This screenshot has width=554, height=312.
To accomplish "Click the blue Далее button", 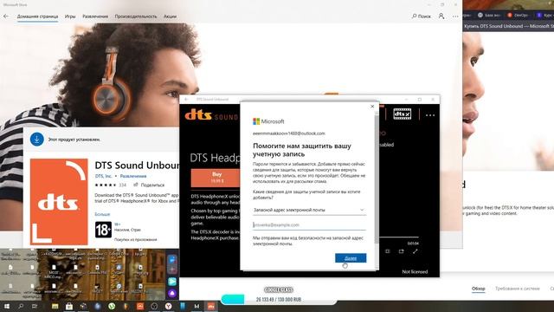I will point(351,258).
